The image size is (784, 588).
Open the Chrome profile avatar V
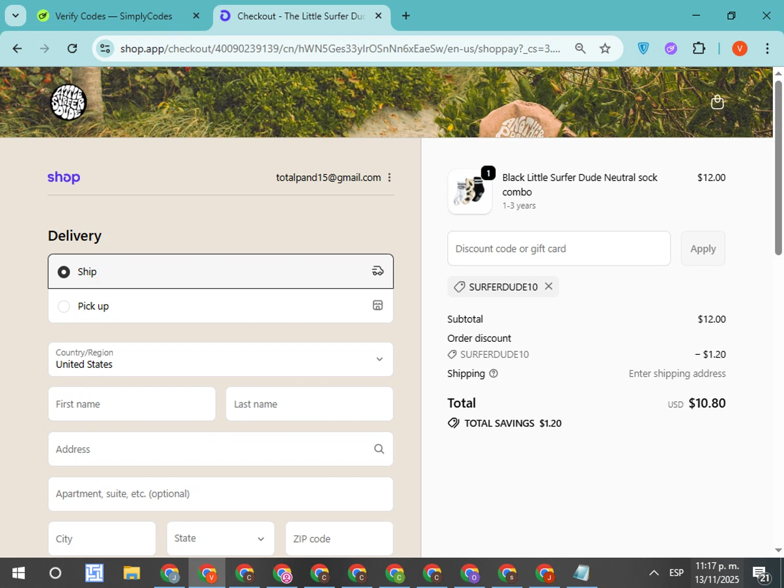740,49
